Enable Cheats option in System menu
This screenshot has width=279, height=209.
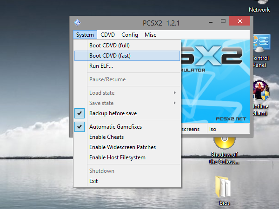[127, 137]
